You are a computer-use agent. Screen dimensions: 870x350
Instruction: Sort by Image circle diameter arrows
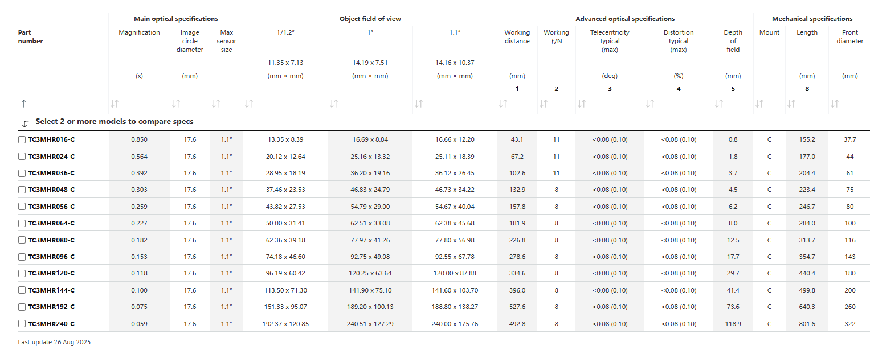click(175, 104)
